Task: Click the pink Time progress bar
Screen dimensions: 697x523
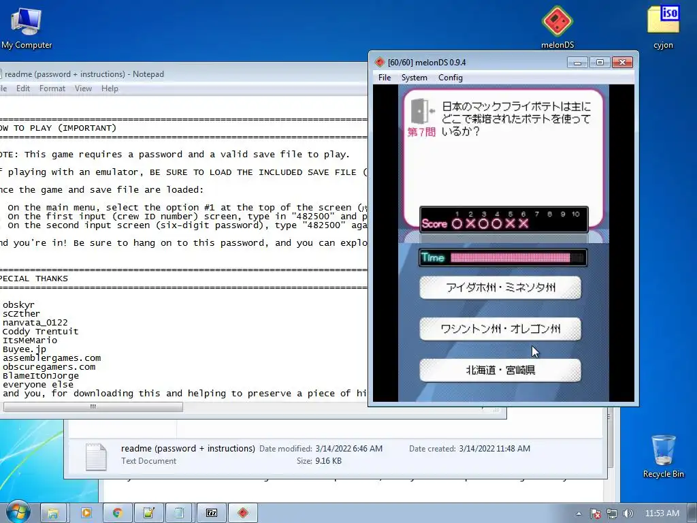Action: coord(510,258)
